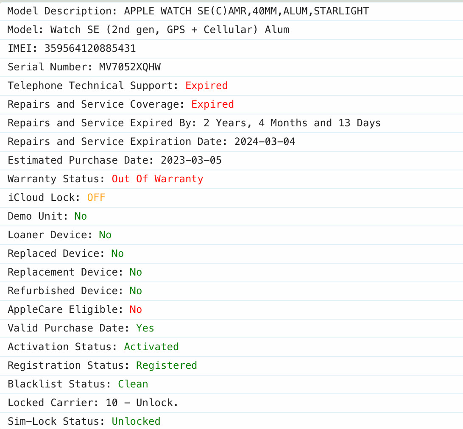Click the expiration date 2024-03-04
Viewport: 463px width, 429px height.
coord(265,142)
